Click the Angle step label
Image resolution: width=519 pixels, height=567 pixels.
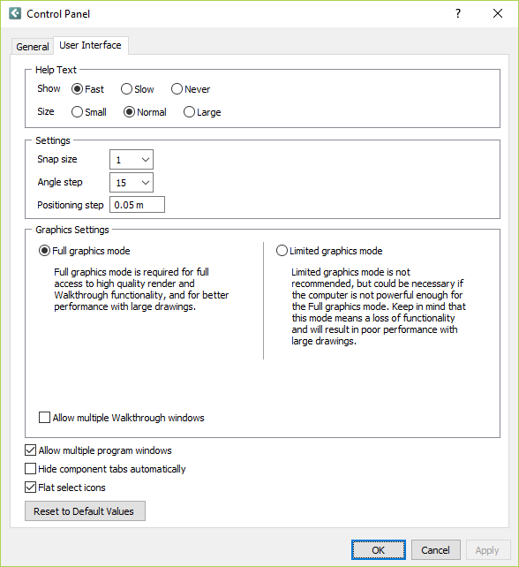(x=60, y=182)
